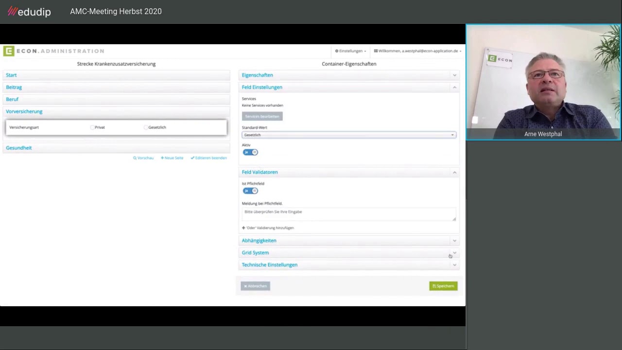Click the Grid System section title
The image size is (622, 350).
tap(255, 253)
